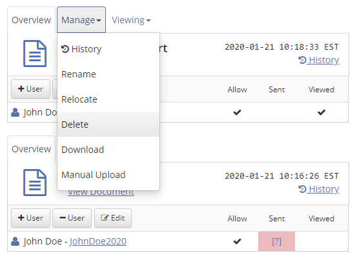Click the user icon next to John Doe in the lower table
The image size is (357, 260).
15,241
